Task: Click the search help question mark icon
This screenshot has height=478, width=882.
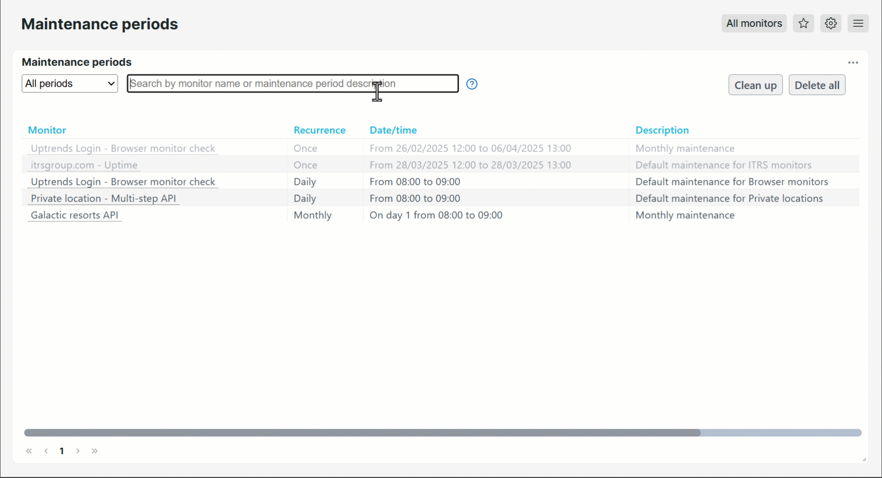Action: pyautogui.click(x=471, y=84)
